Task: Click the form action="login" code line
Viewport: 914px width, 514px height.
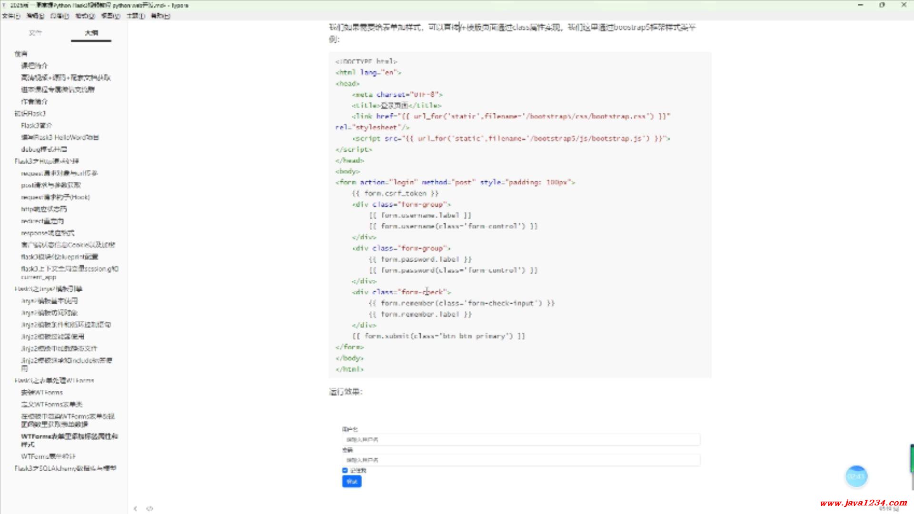Action: 456,182
